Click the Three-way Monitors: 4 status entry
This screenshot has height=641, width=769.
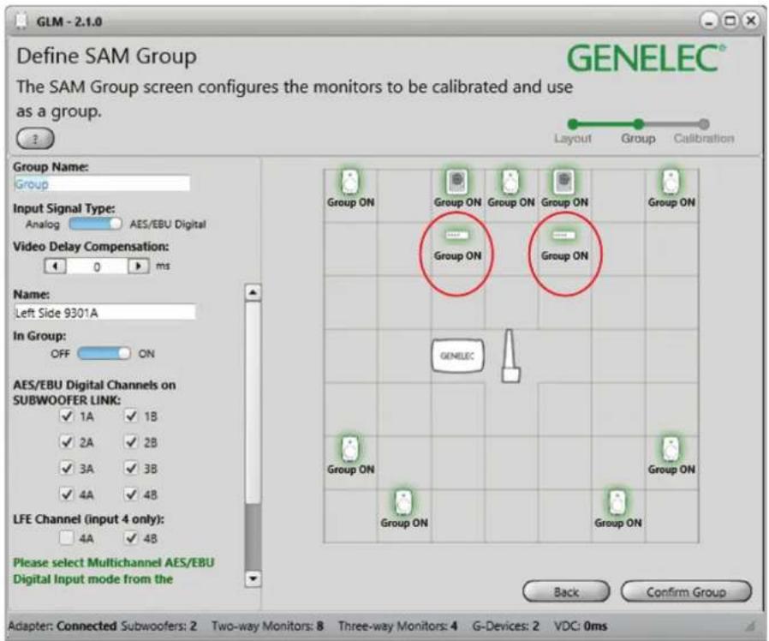pyautogui.click(x=397, y=626)
